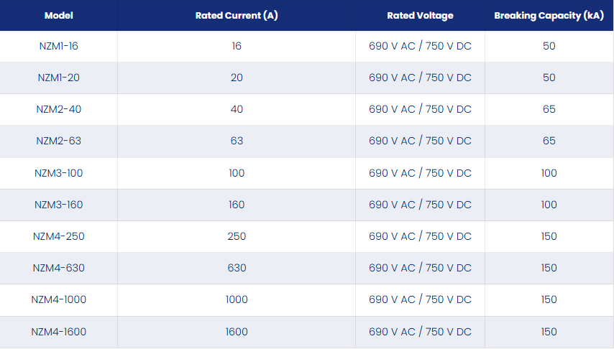
Task: Click the Rated Voltage column header
Action: point(420,16)
